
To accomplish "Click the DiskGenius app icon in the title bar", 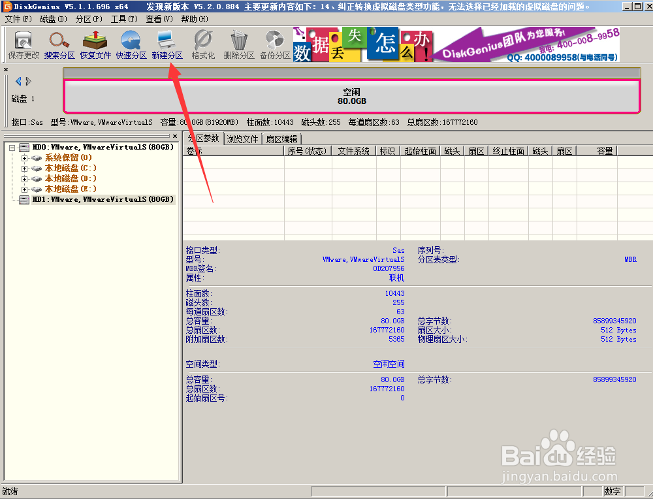I will click(x=7, y=7).
